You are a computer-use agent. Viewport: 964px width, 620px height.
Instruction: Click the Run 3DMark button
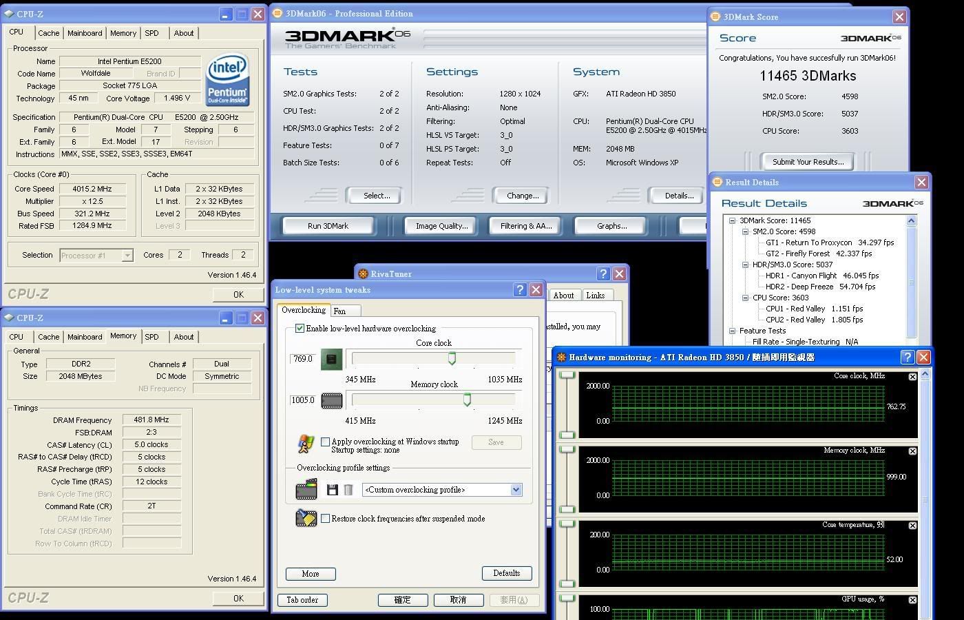tap(328, 226)
